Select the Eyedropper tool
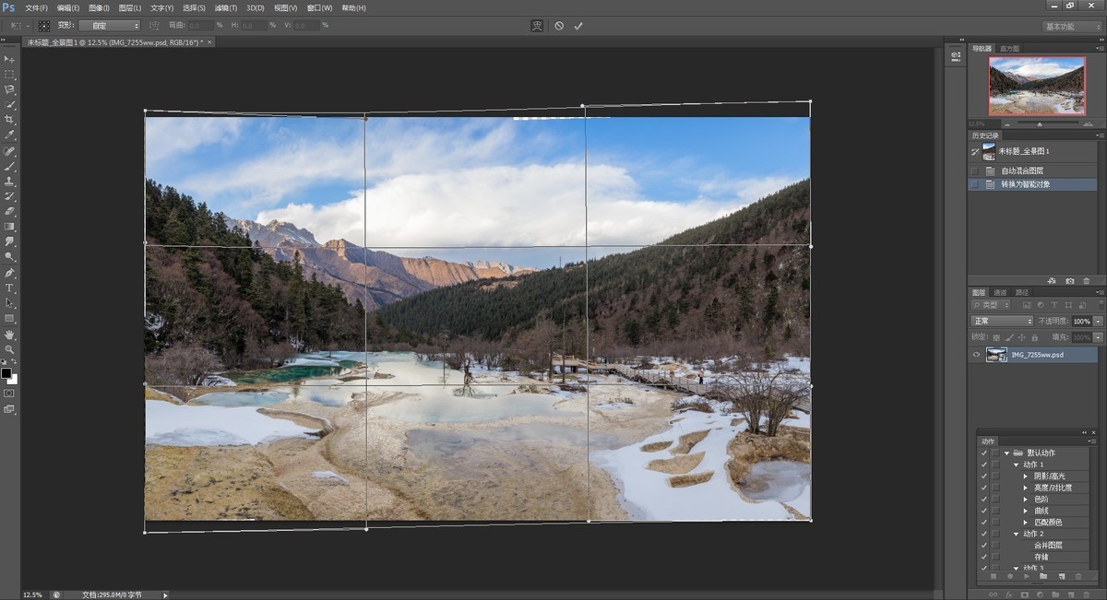This screenshot has width=1107, height=600. coord(9,135)
